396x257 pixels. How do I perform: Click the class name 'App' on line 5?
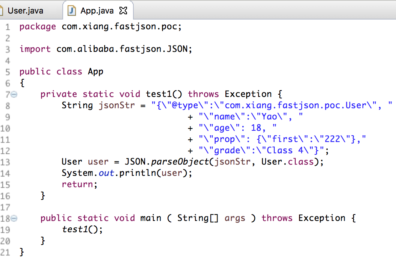click(x=95, y=72)
